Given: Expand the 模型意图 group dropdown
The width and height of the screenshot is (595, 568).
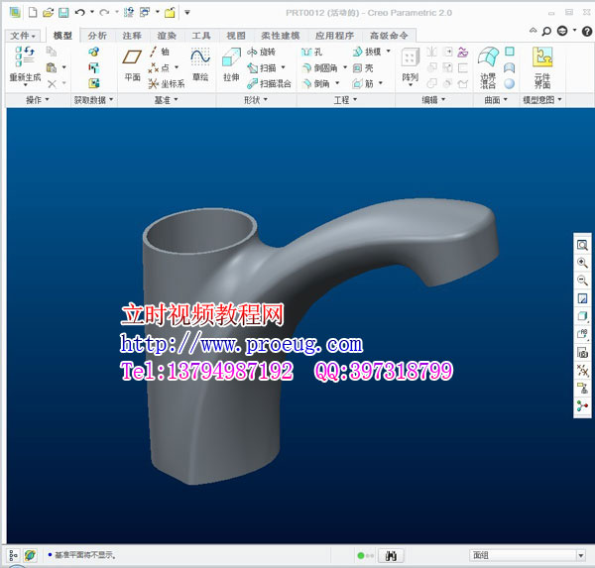Looking at the screenshot, I should click(541, 100).
